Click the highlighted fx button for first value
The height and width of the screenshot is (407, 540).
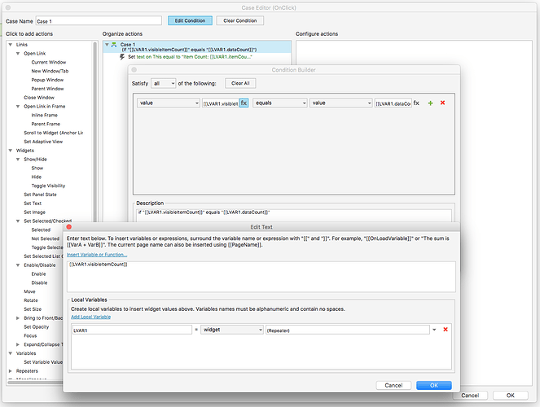tap(244, 103)
